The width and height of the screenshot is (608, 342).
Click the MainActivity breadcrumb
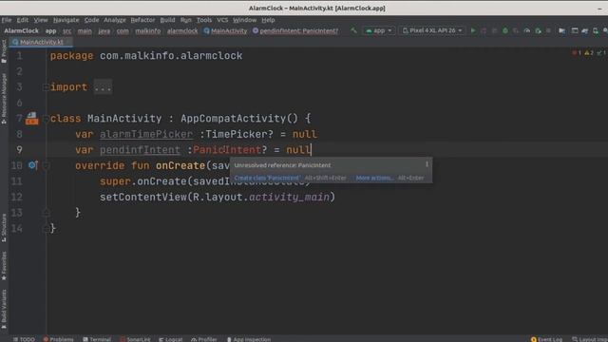[x=226, y=30]
